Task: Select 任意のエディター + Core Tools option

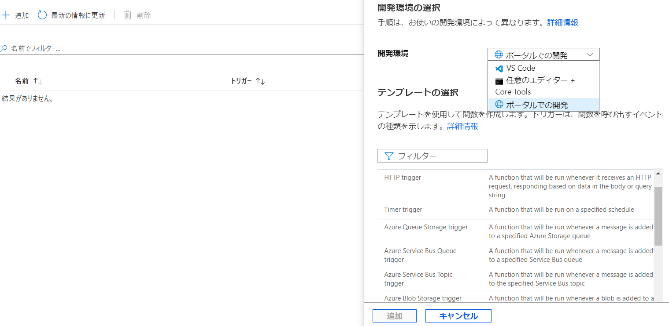Action: (x=543, y=86)
